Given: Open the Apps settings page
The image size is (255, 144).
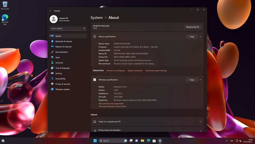Looking at the screenshot, I should (68, 57).
